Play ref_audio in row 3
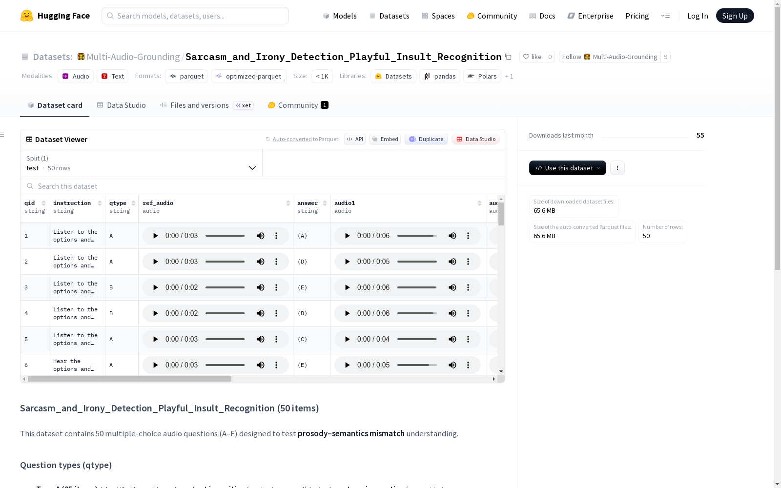Screen dimensions: 781x488 point(155,287)
